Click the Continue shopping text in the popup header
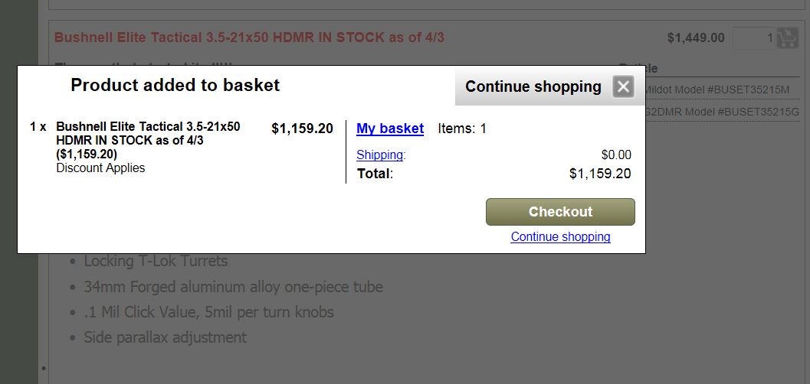This screenshot has height=384, width=810. point(533,86)
